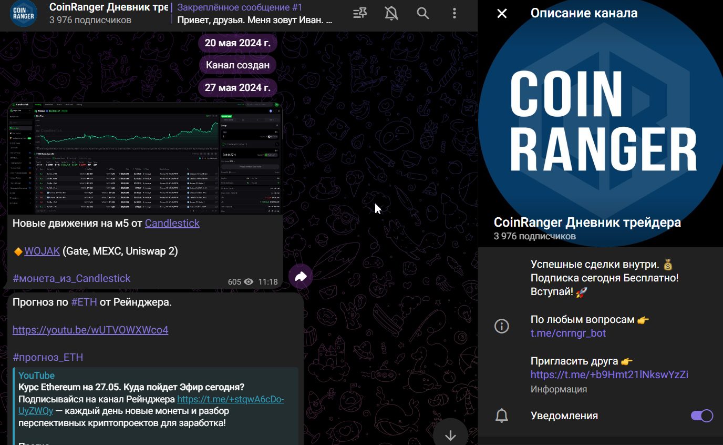This screenshot has height=445, width=723.
Task: Open the three-dot more options menu
Action: tap(455, 13)
